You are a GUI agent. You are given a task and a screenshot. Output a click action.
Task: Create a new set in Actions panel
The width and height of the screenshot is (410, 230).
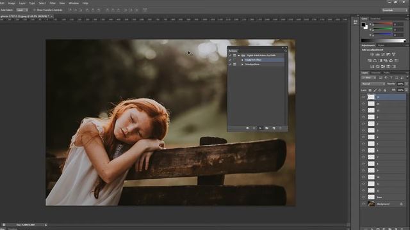[266, 128]
